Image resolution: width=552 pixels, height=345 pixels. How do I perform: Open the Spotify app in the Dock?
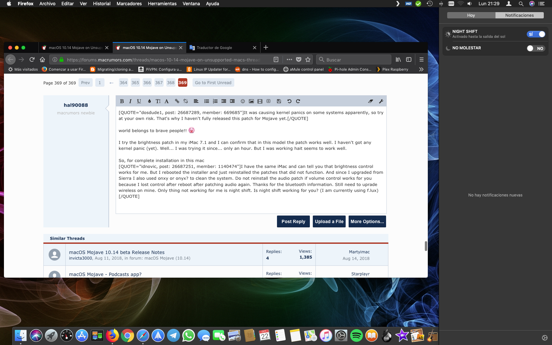click(x=356, y=335)
